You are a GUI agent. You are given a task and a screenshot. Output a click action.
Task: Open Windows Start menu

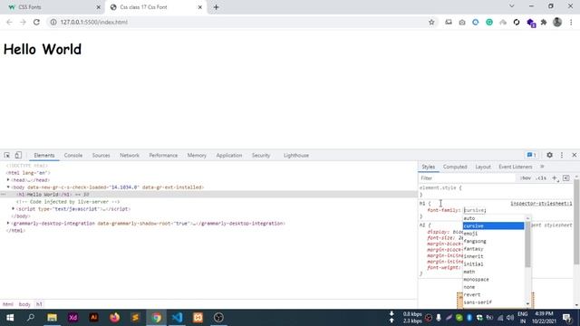click(10, 318)
